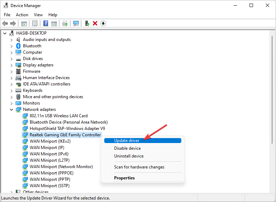Image resolution: width=276 pixels, height=202 pixels.
Task: Expand the Keyboards category
Action: click(x=12, y=90)
